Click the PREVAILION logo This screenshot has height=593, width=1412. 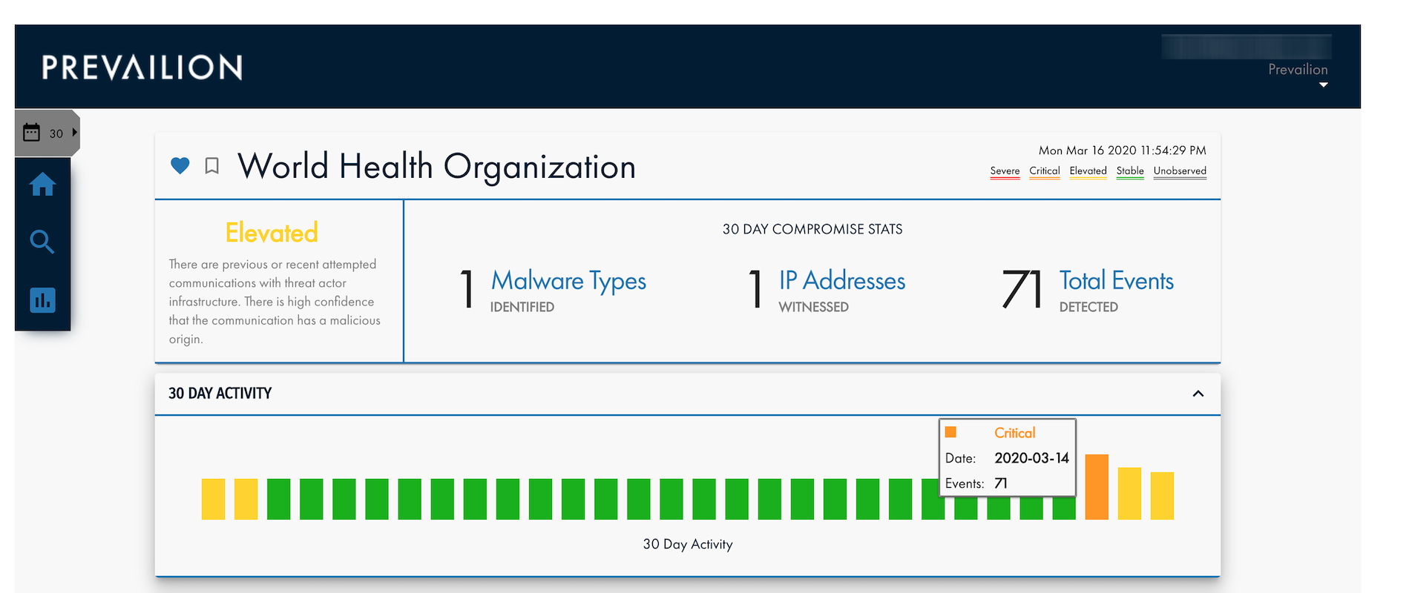(x=142, y=67)
